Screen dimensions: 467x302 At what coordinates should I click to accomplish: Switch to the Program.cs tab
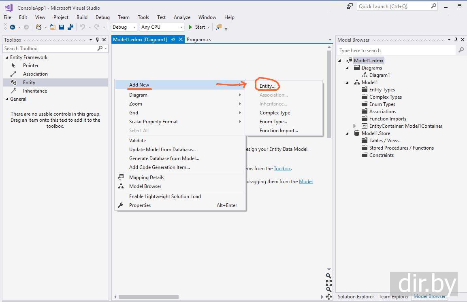(x=198, y=40)
